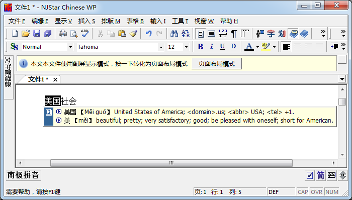Toggle the status bar checkmark box
This screenshot has height=200, width=352.
[310, 175]
